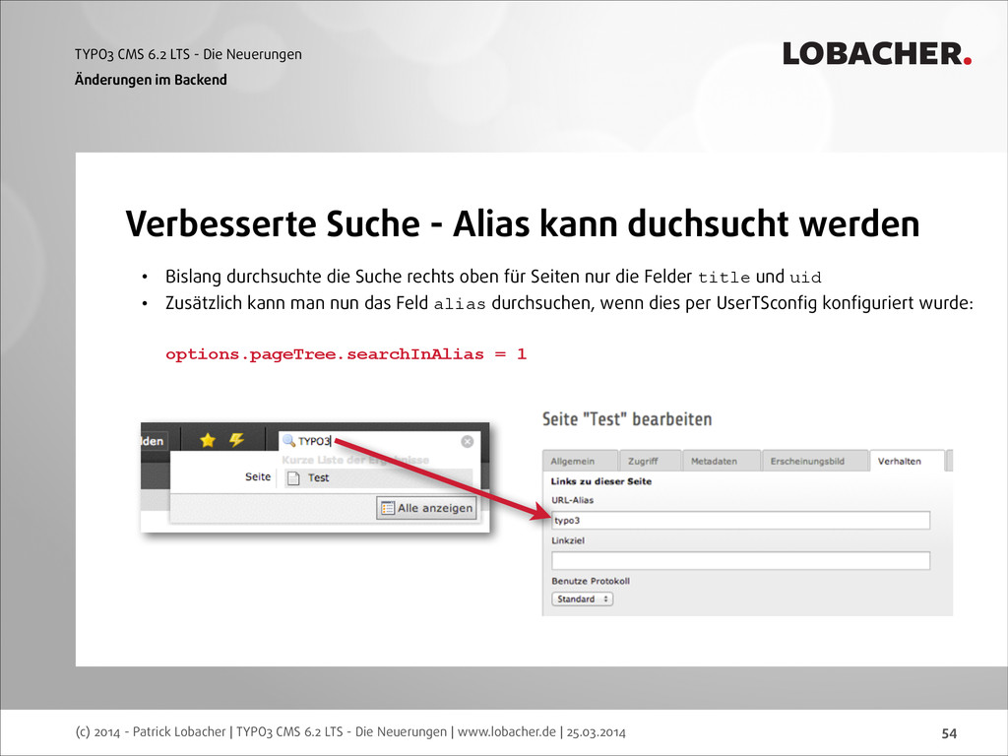
Task: Click the magnifier icon in search box
Action: (288, 441)
